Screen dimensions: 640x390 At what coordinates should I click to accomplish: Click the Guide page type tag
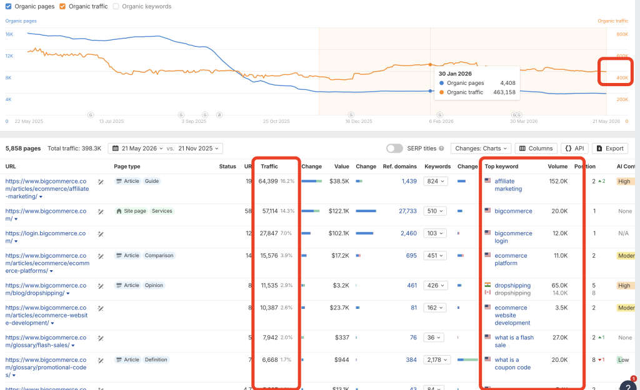[x=152, y=181]
